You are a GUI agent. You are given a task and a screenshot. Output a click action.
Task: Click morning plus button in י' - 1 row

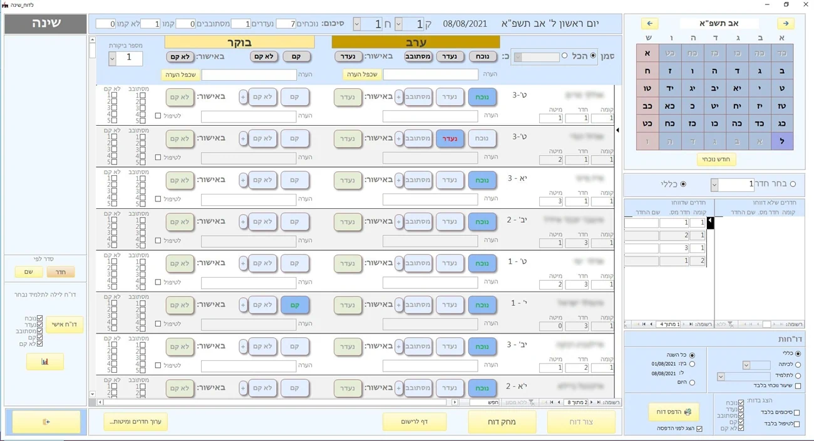[x=243, y=305]
